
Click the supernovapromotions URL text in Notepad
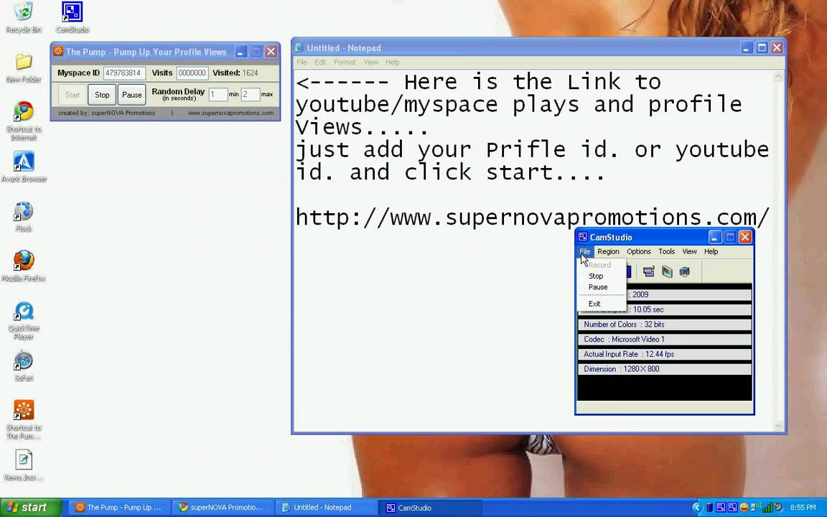533,217
